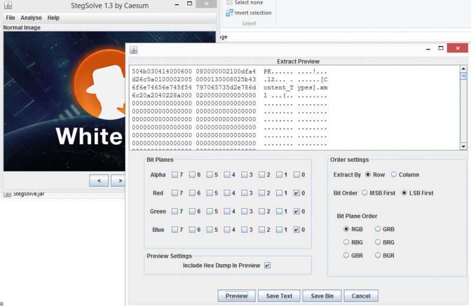Screen dimensions: 471x306
Task: Click scroll up arrow in Extract Preview
Action: click(x=463, y=69)
